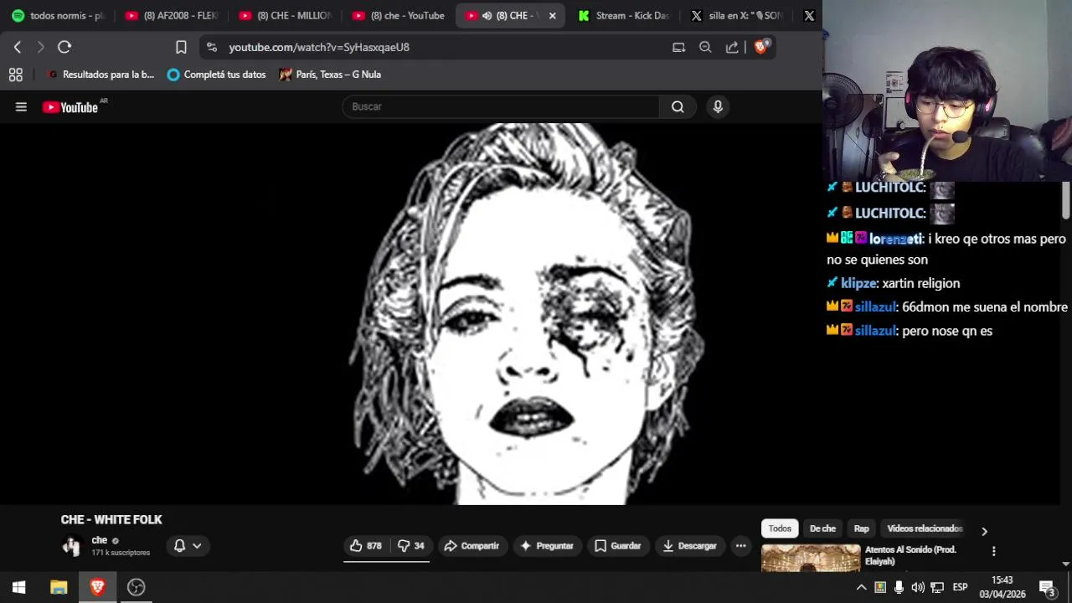Viewport: 1072px width, 603px height.
Task: Open OBS Studio from taskbar
Action: 136,587
